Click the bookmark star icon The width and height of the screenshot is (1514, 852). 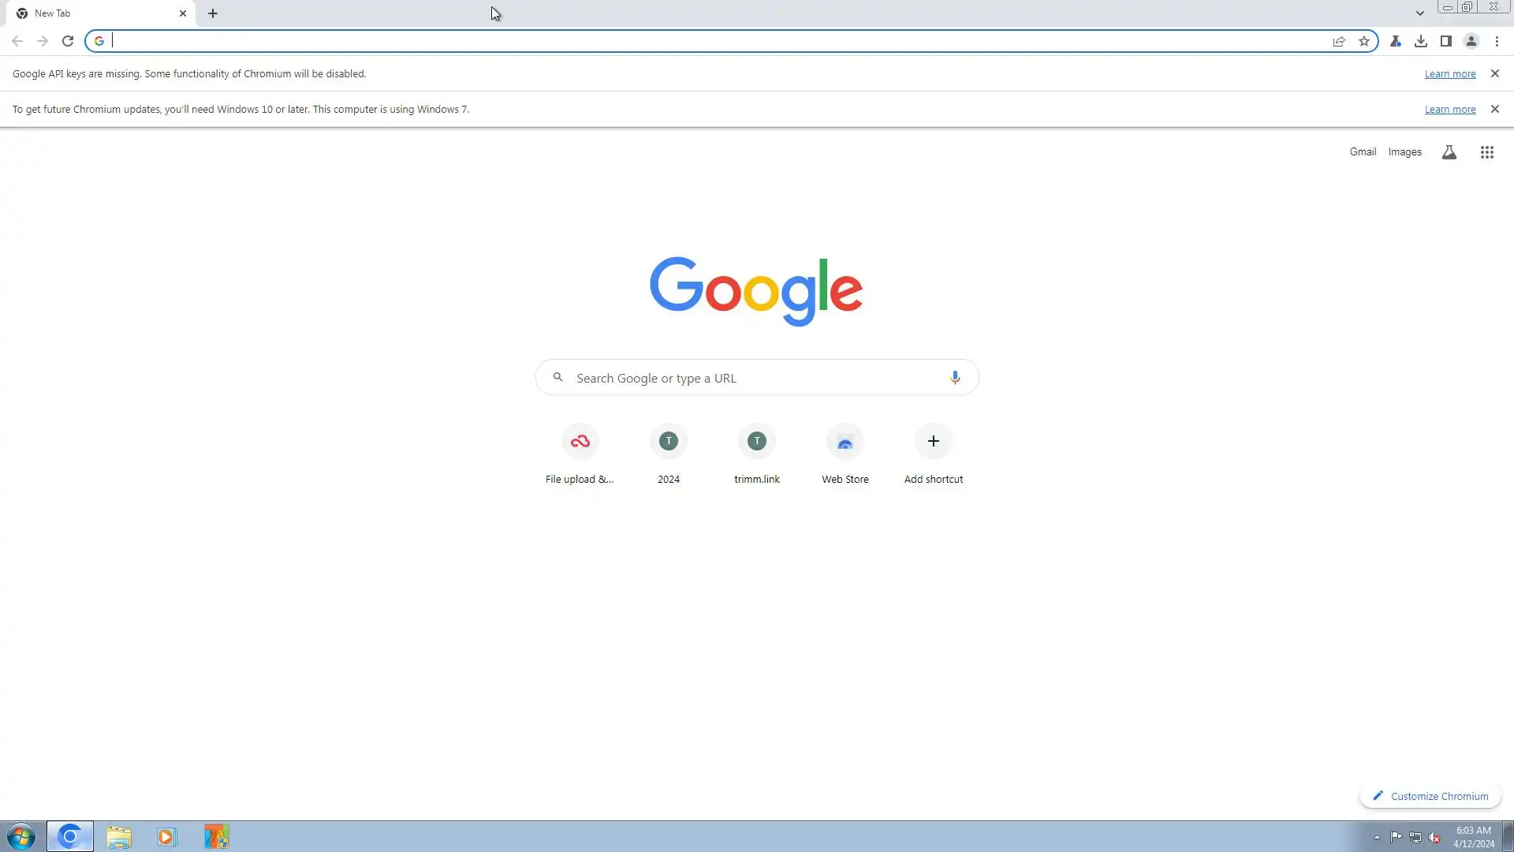[1364, 41]
